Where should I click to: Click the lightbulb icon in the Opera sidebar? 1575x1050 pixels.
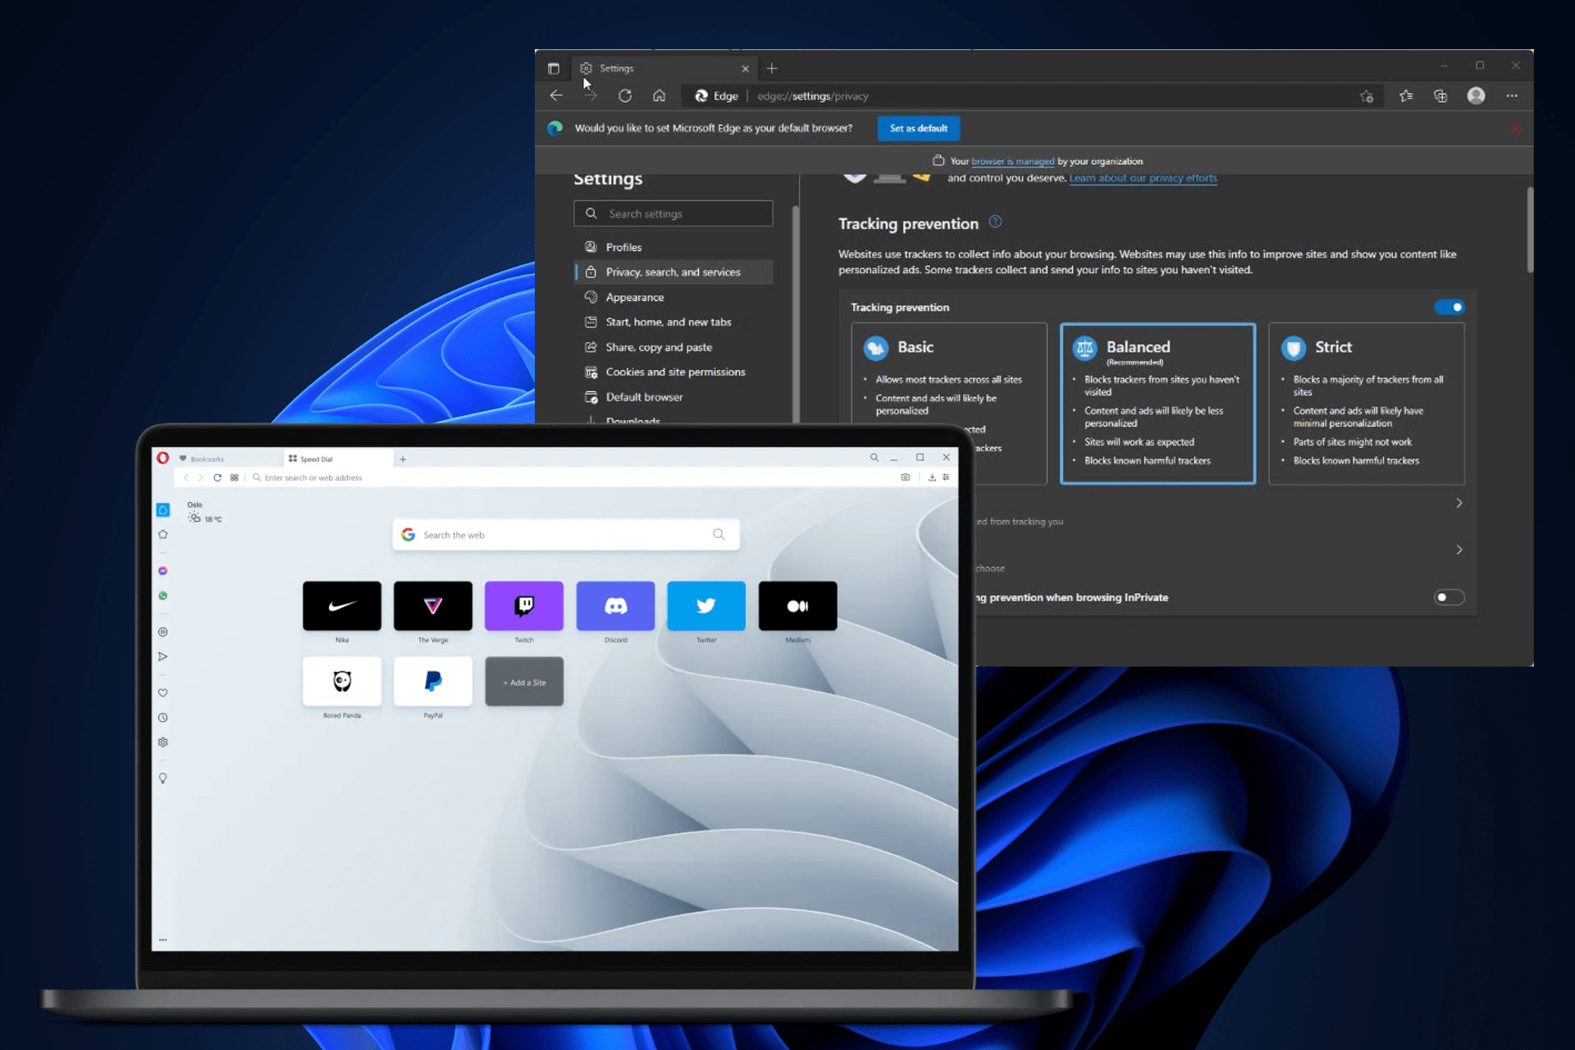click(162, 778)
